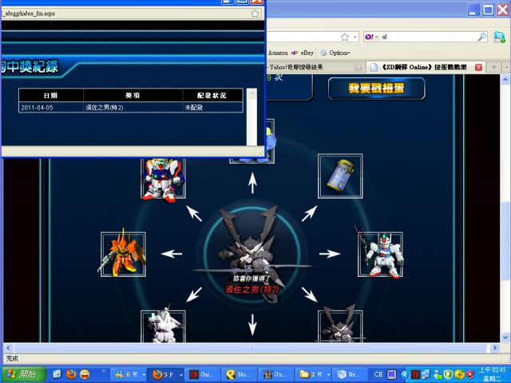Select the orange mecha thumbnail

point(123,254)
